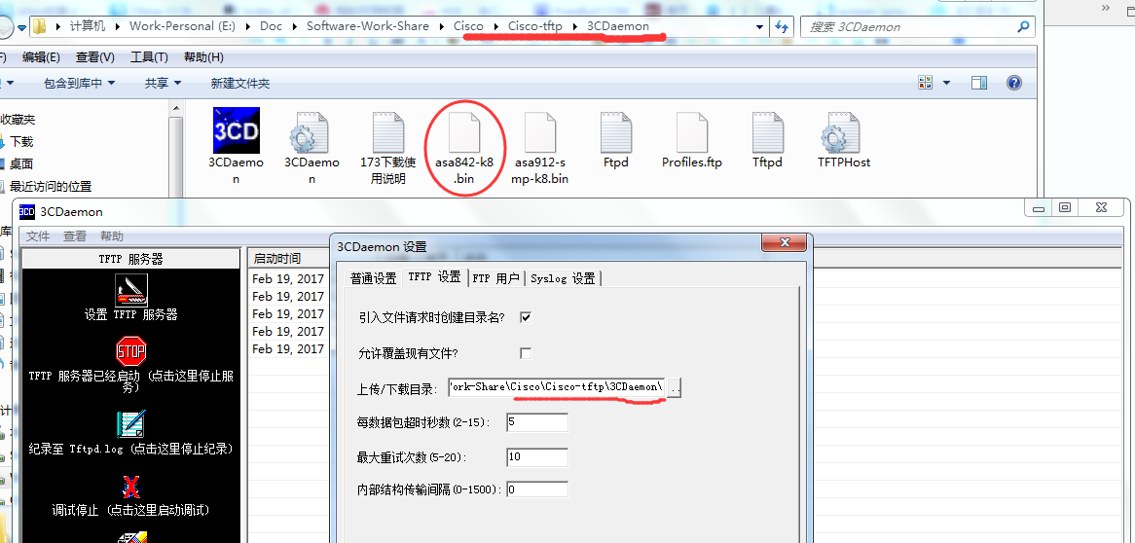
Task: Click the STOP sign to stop TFTP server
Action: [131, 351]
